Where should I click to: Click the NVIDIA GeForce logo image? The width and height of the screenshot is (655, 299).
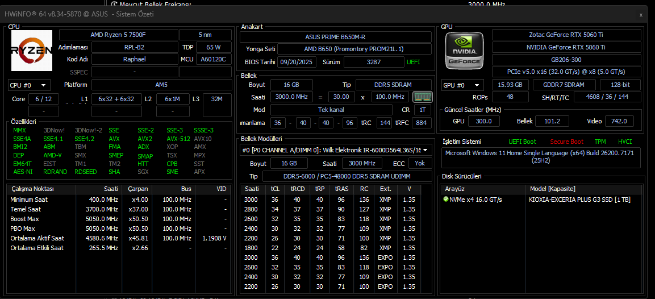[x=465, y=51]
